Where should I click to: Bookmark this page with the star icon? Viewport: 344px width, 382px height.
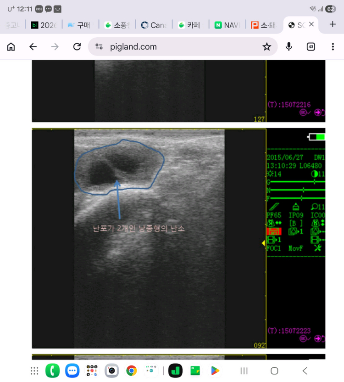tap(266, 46)
